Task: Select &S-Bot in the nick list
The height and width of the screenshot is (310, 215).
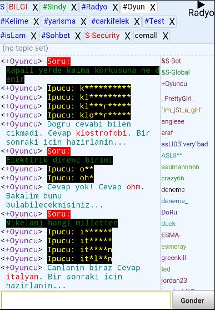Action: click(x=171, y=61)
